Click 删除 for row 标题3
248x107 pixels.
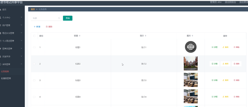tap(236, 80)
